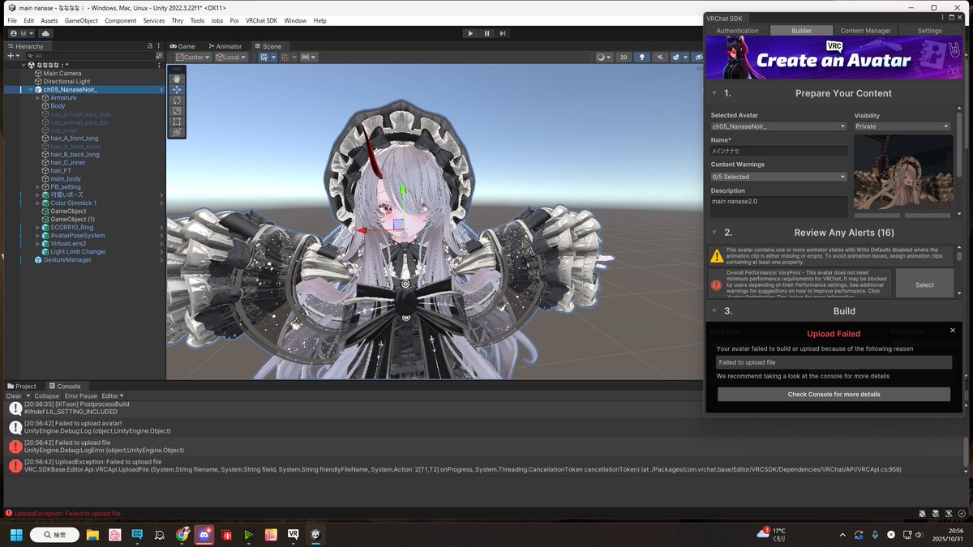Click the avatar thumbnail preview
This screenshot has height=547, width=973.
903,173
